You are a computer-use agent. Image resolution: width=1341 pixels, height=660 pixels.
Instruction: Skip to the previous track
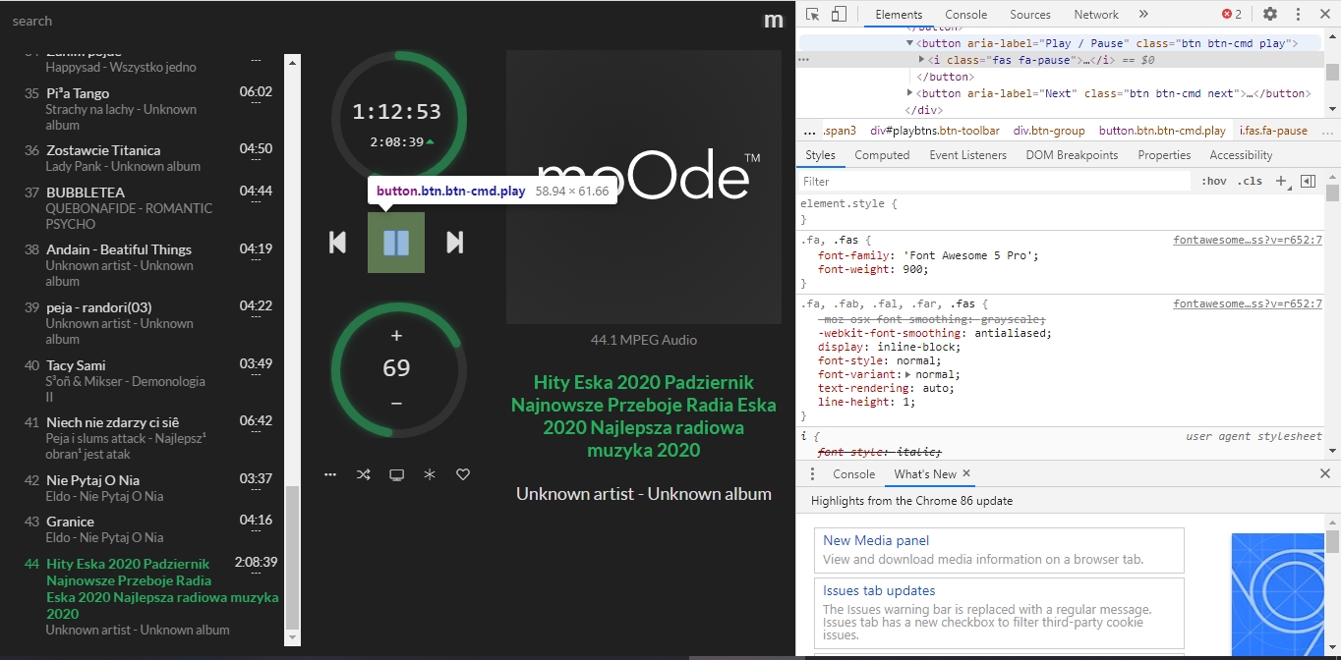point(337,243)
